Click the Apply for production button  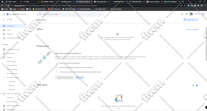tap(65, 77)
